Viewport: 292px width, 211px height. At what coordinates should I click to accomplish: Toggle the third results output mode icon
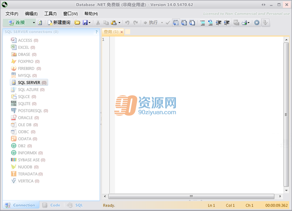click(192, 23)
